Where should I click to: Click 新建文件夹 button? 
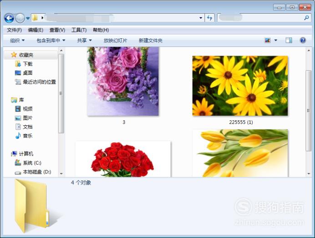pos(151,41)
